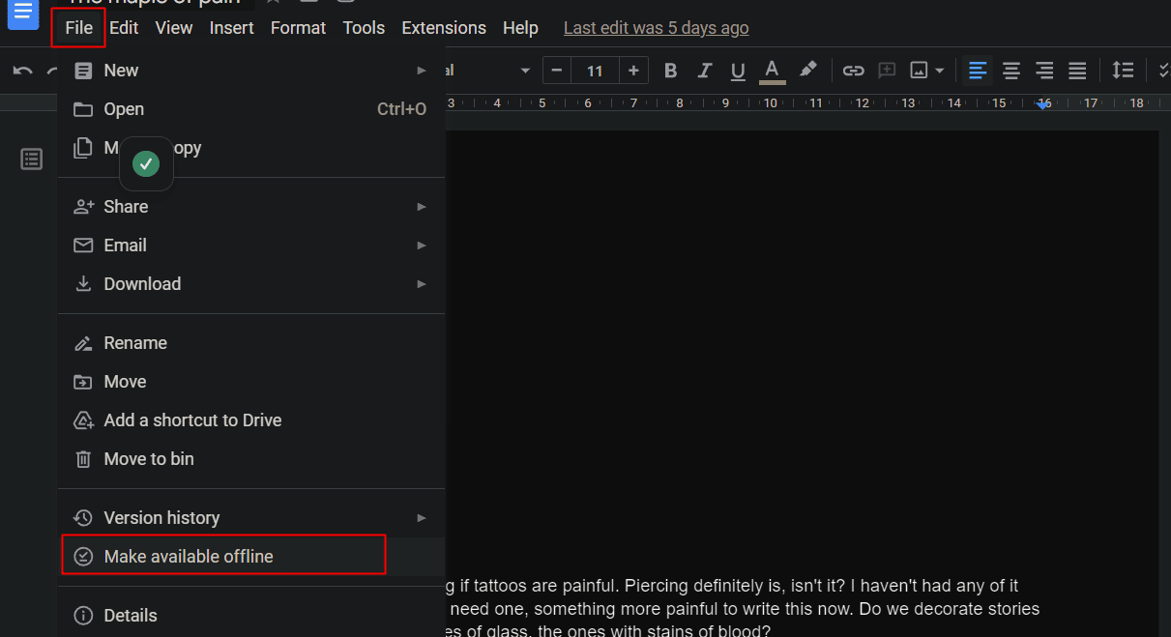The image size is (1171, 637).
Task: Open the Edit menu
Action: 124,28
